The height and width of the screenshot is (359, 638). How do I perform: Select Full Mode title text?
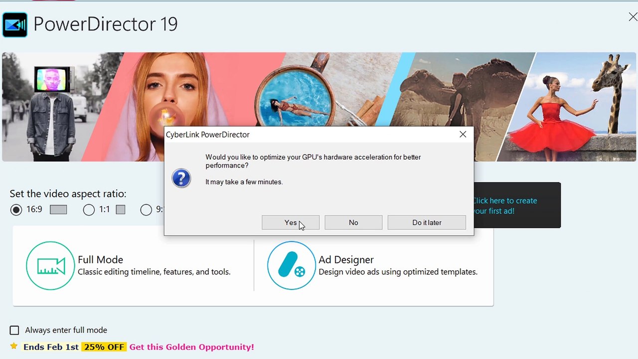tap(100, 260)
